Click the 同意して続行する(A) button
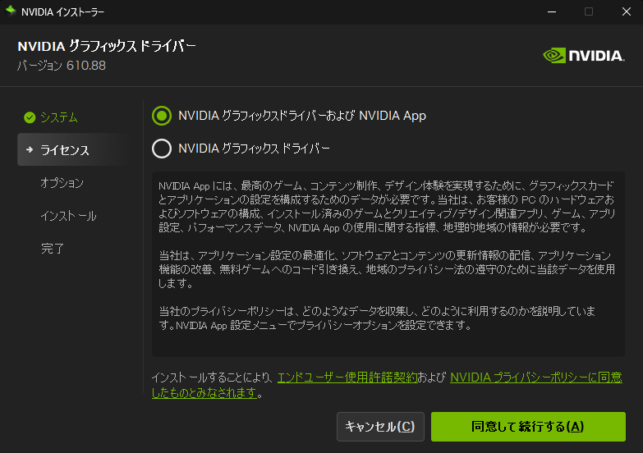Viewport: 643px width, 453px height. pos(528,427)
